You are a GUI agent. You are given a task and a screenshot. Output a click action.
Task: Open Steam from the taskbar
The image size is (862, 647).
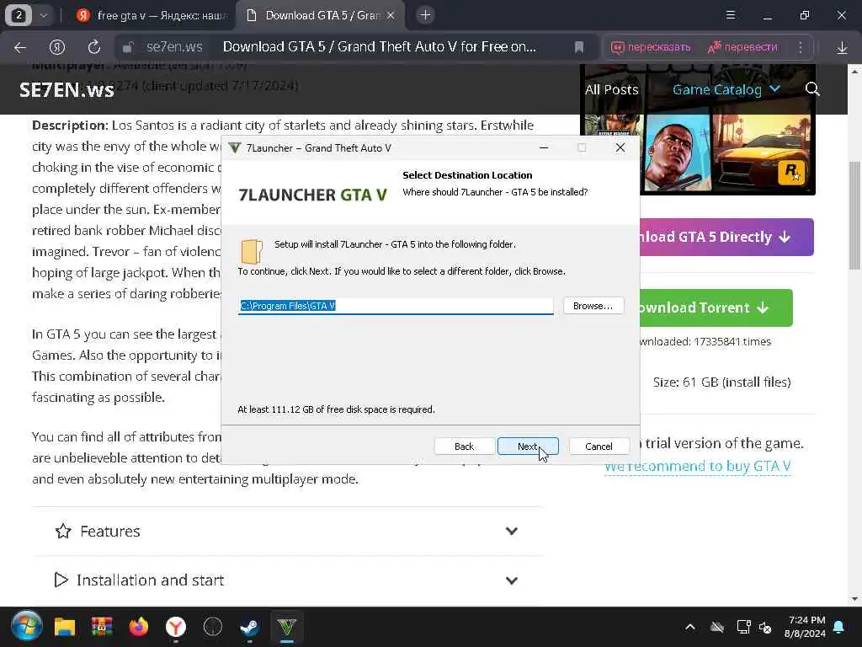click(x=249, y=627)
